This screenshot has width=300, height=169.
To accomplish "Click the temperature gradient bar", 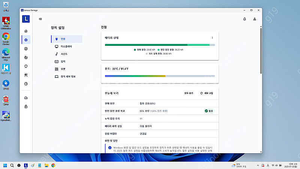I will (x=160, y=76).
